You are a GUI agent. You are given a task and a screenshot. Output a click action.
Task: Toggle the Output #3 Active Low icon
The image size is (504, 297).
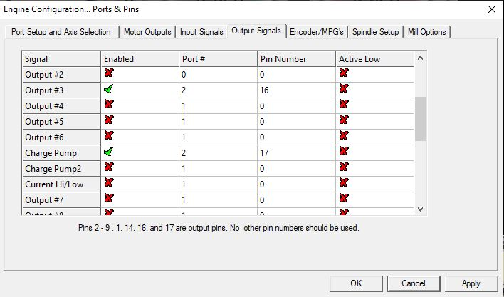coord(344,88)
